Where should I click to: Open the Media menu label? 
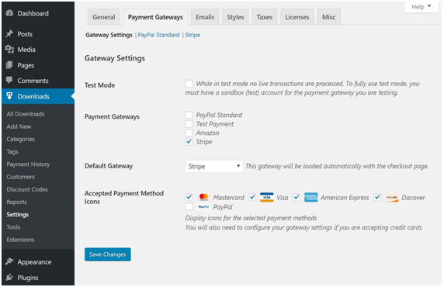(26, 50)
